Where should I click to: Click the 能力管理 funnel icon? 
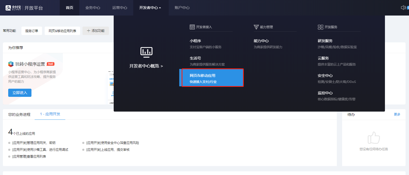click(256, 27)
